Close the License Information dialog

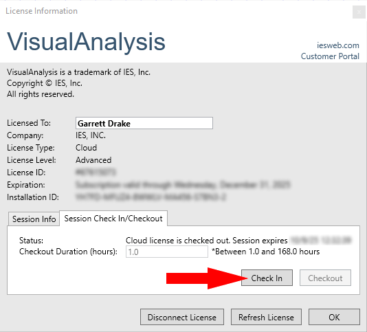tap(359, 12)
